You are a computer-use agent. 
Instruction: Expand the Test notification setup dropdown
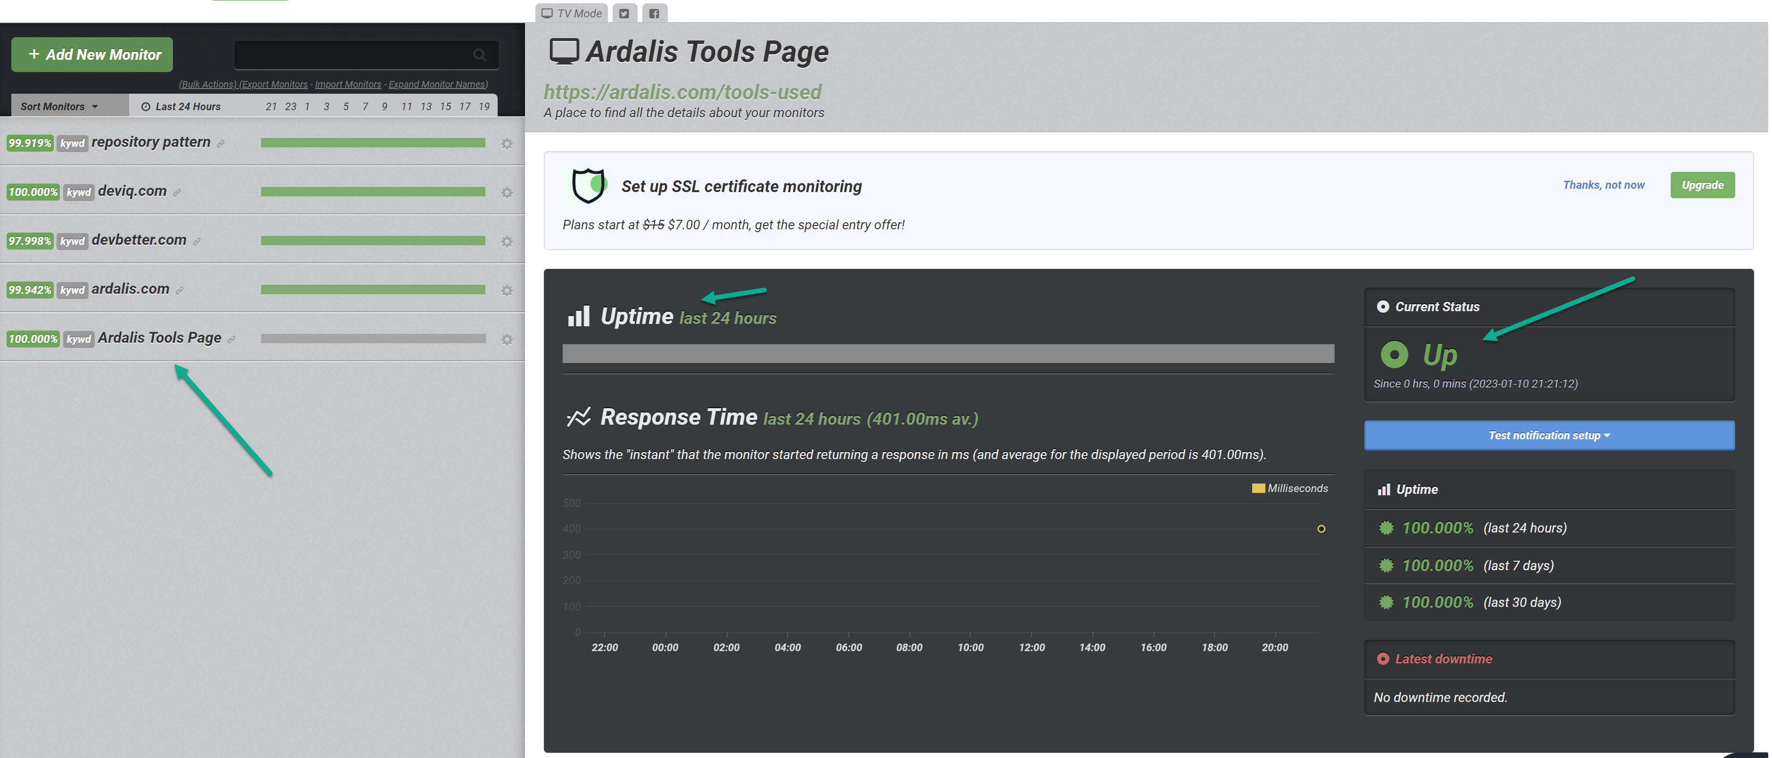(x=1548, y=435)
